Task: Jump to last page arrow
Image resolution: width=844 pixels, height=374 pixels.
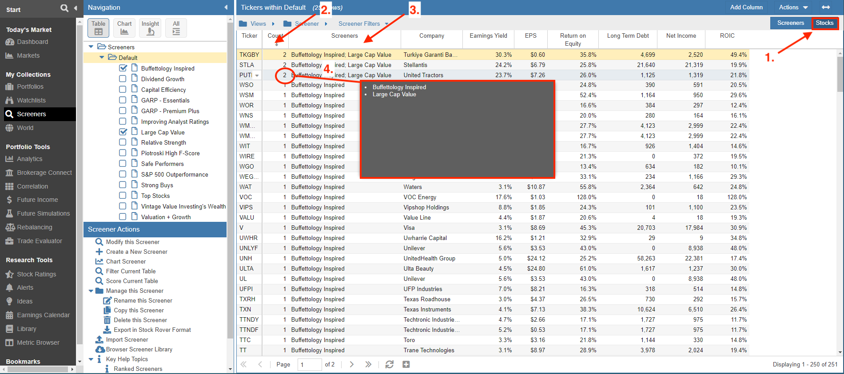Action: pyautogui.click(x=368, y=364)
